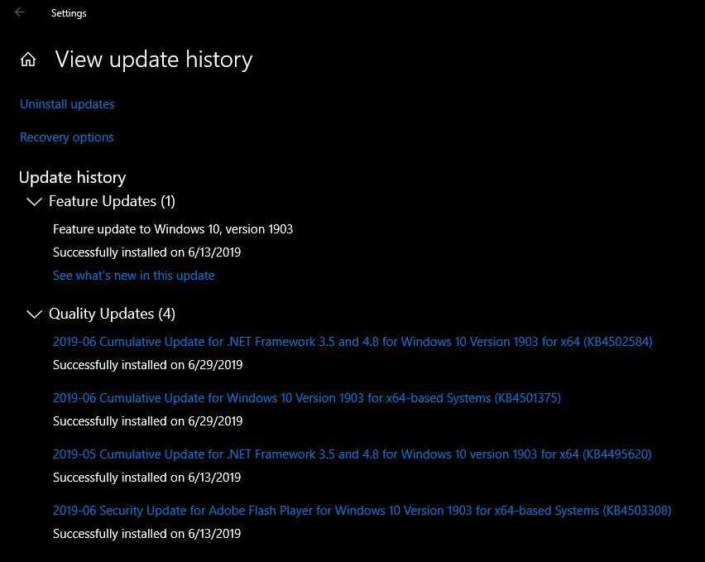Collapse the Quality Updates chevron
This screenshot has height=562, width=705.
click(34, 314)
